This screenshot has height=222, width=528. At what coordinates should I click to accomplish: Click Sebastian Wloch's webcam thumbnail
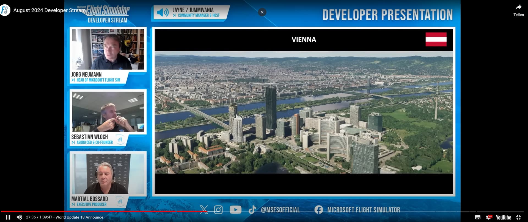tap(108, 112)
